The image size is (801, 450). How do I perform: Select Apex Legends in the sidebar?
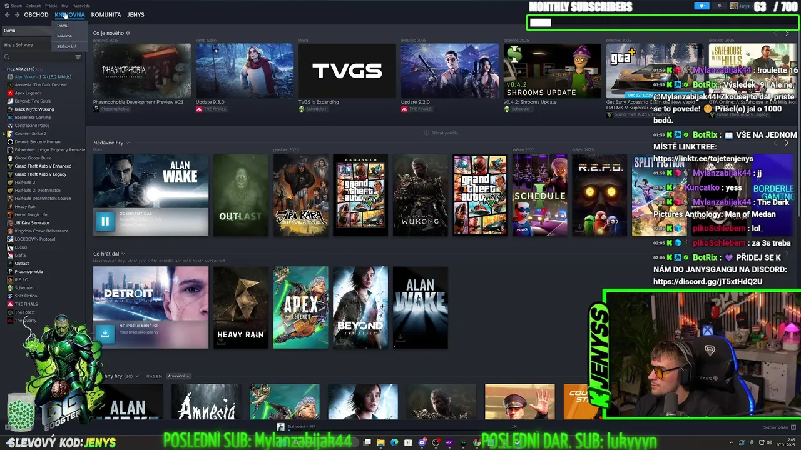[x=28, y=92]
